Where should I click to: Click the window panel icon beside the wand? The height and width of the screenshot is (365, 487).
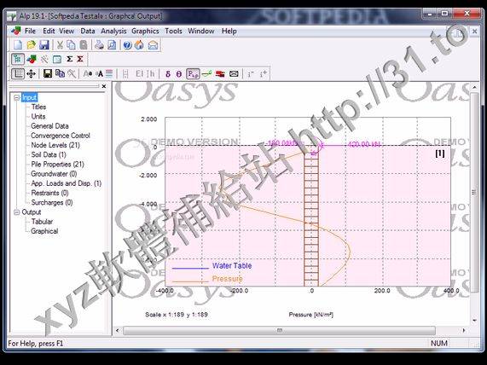click(57, 59)
